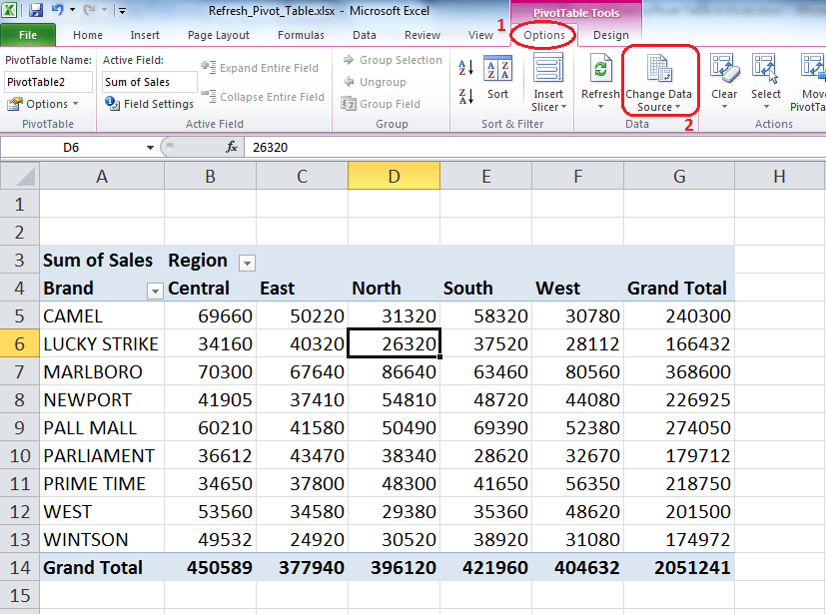
Task: Switch to the Design tab
Action: click(x=609, y=33)
